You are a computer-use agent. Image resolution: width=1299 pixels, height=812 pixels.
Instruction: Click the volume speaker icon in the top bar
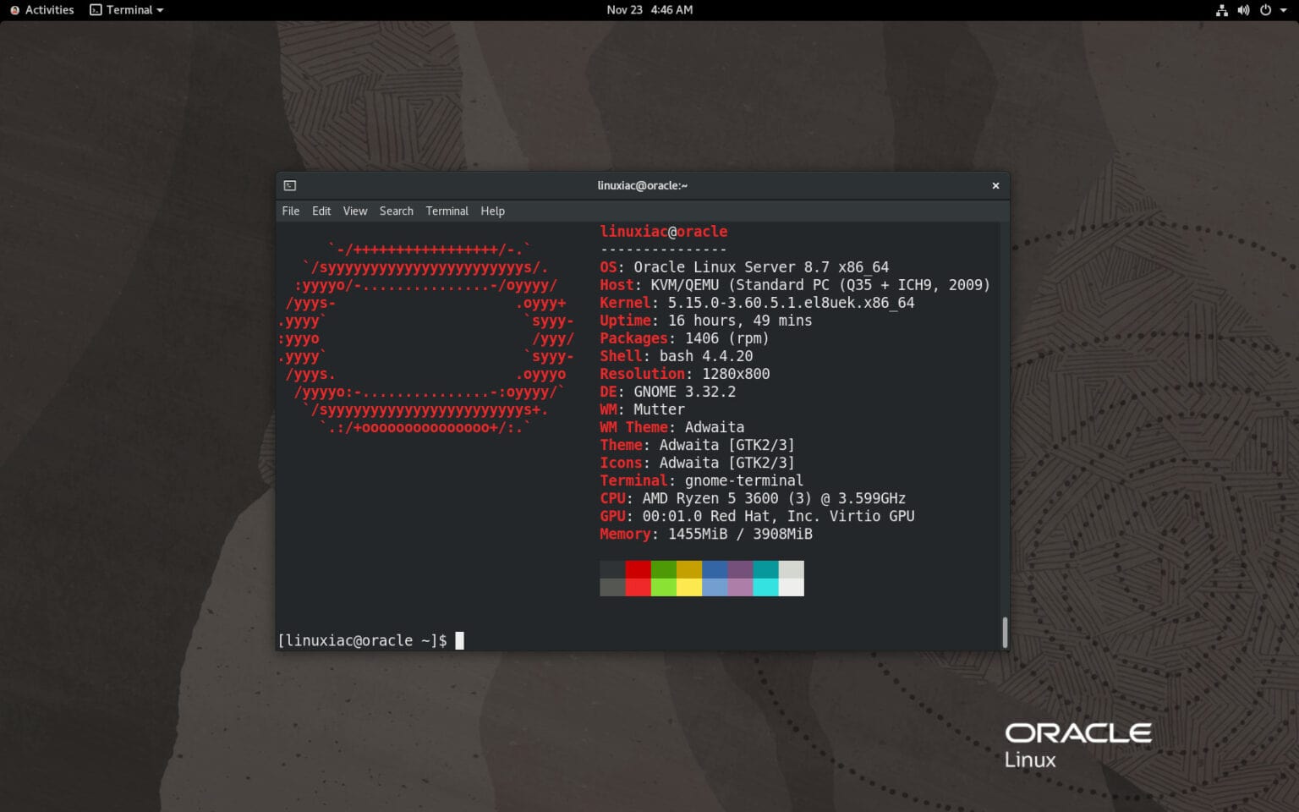1243,10
